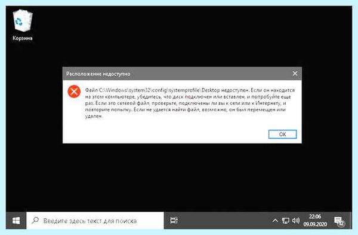
Task: Open Task View from taskbar
Action: 174,221
